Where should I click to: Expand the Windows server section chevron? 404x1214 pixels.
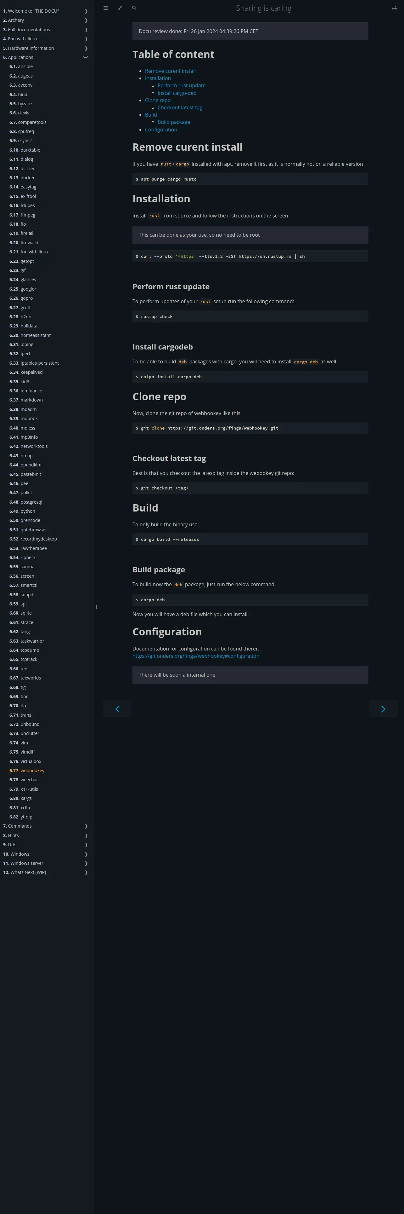86,863
